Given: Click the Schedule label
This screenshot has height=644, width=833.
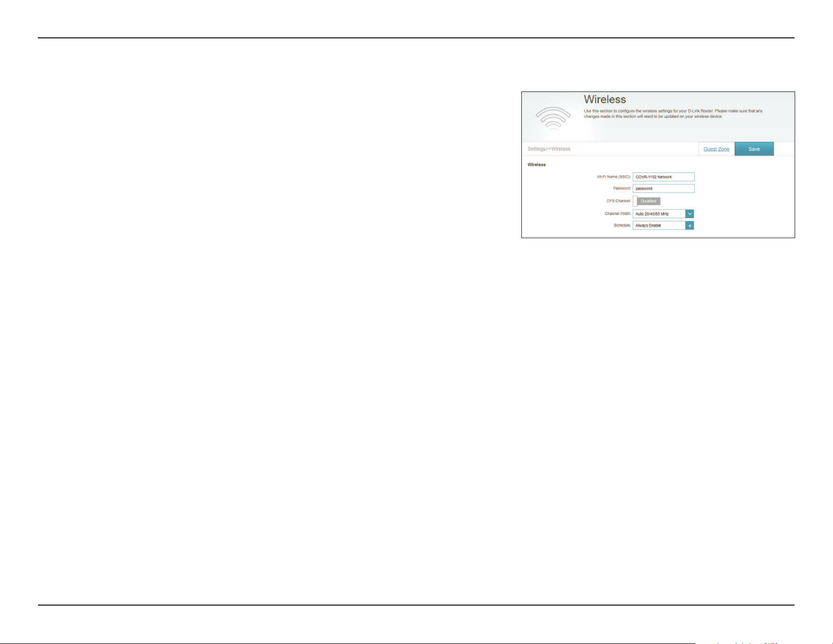Looking at the screenshot, I should coord(622,226).
